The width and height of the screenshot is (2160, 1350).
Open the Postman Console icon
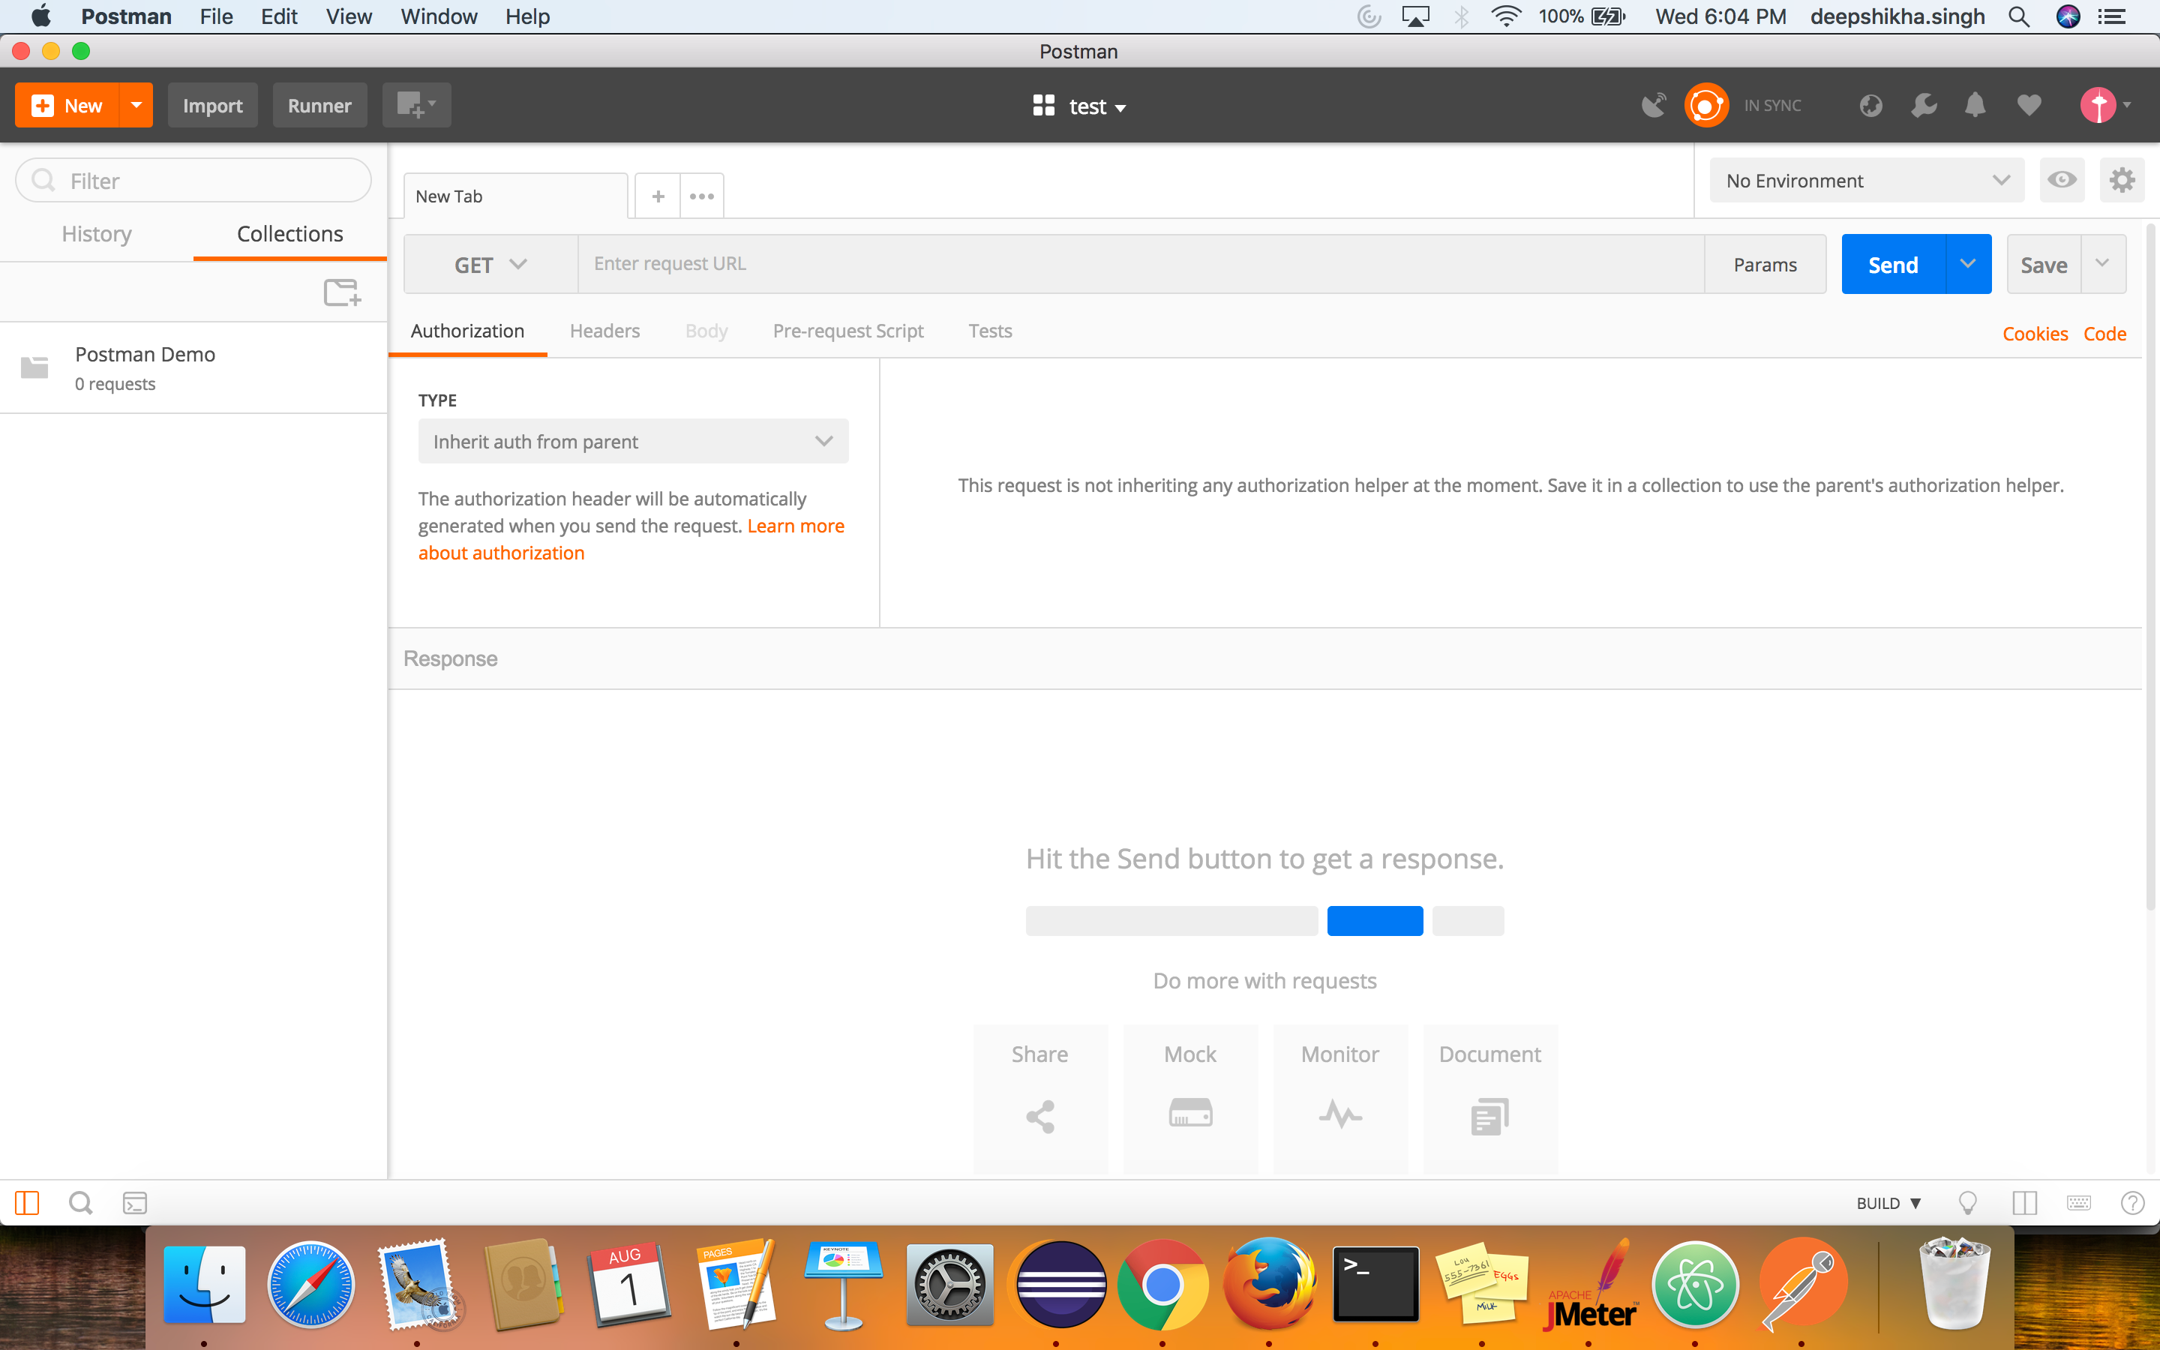136,1203
